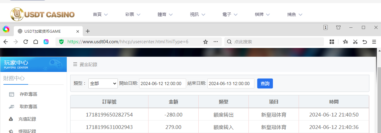Open the apps grid icon

click(x=332, y=42)
